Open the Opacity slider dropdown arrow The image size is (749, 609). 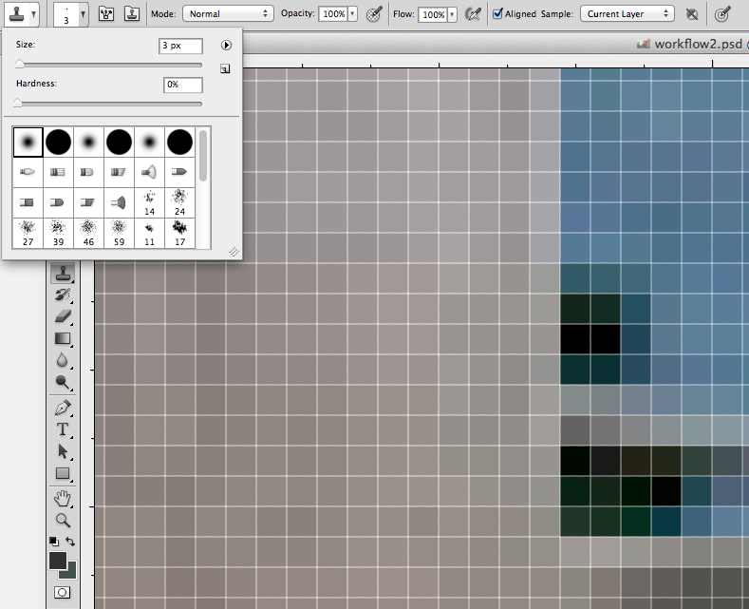pos(352,14)
